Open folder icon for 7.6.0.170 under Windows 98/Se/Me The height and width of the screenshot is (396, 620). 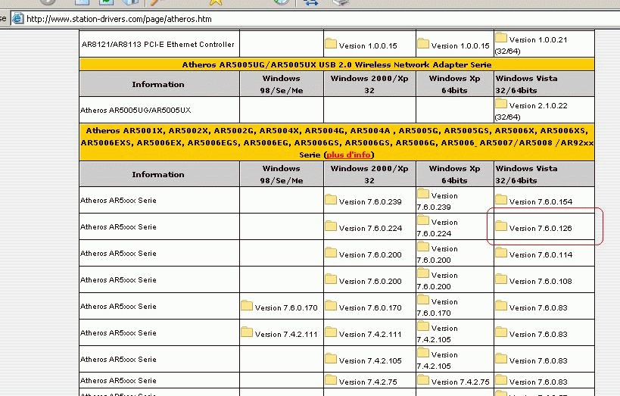247,305
